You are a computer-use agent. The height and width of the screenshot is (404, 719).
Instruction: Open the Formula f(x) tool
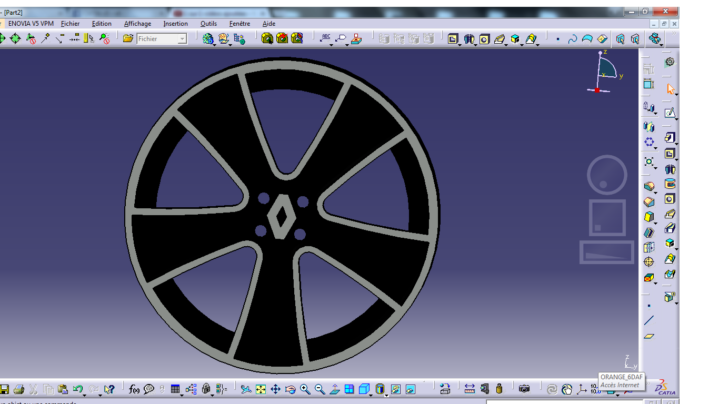pyautogui.click(x=134, y=389)
